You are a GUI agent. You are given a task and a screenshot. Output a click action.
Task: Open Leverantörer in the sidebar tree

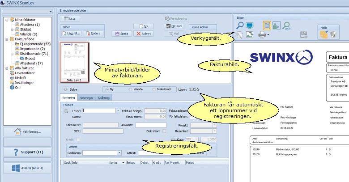tap(25, 73)
